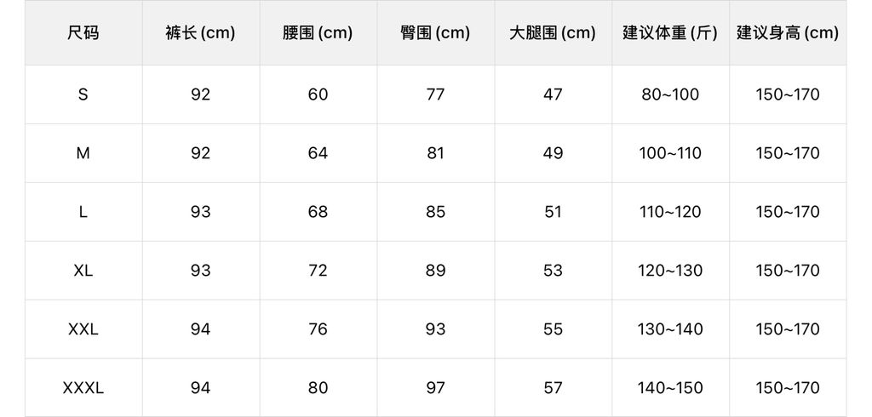The width and height of the screenshot is (872, 417).
Task: Select the L size row label
Action: pyautogui.click(x=83, y=212)
